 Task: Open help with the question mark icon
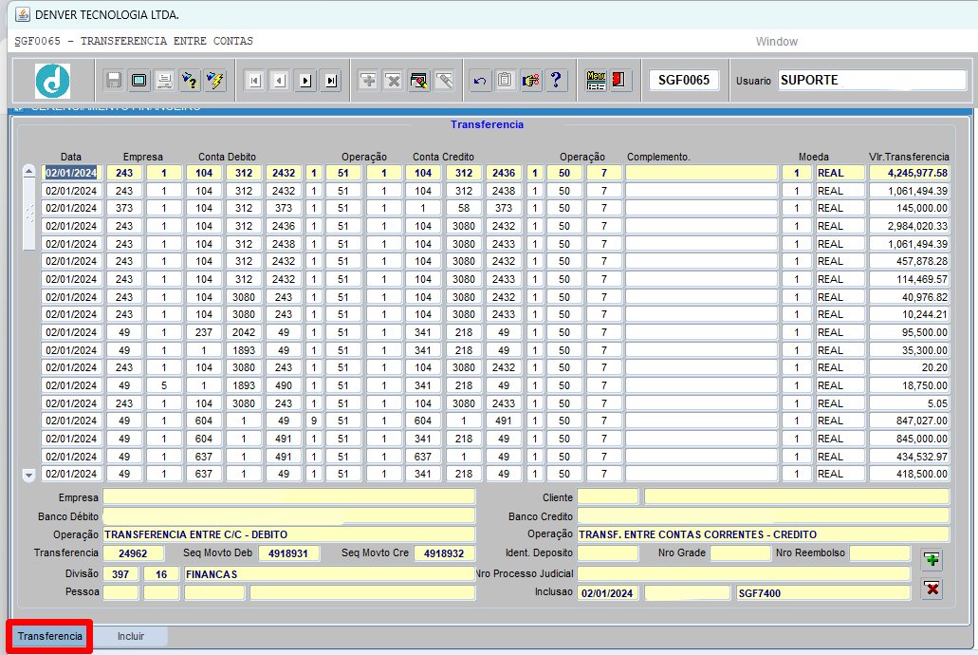(x=556, y=81)
